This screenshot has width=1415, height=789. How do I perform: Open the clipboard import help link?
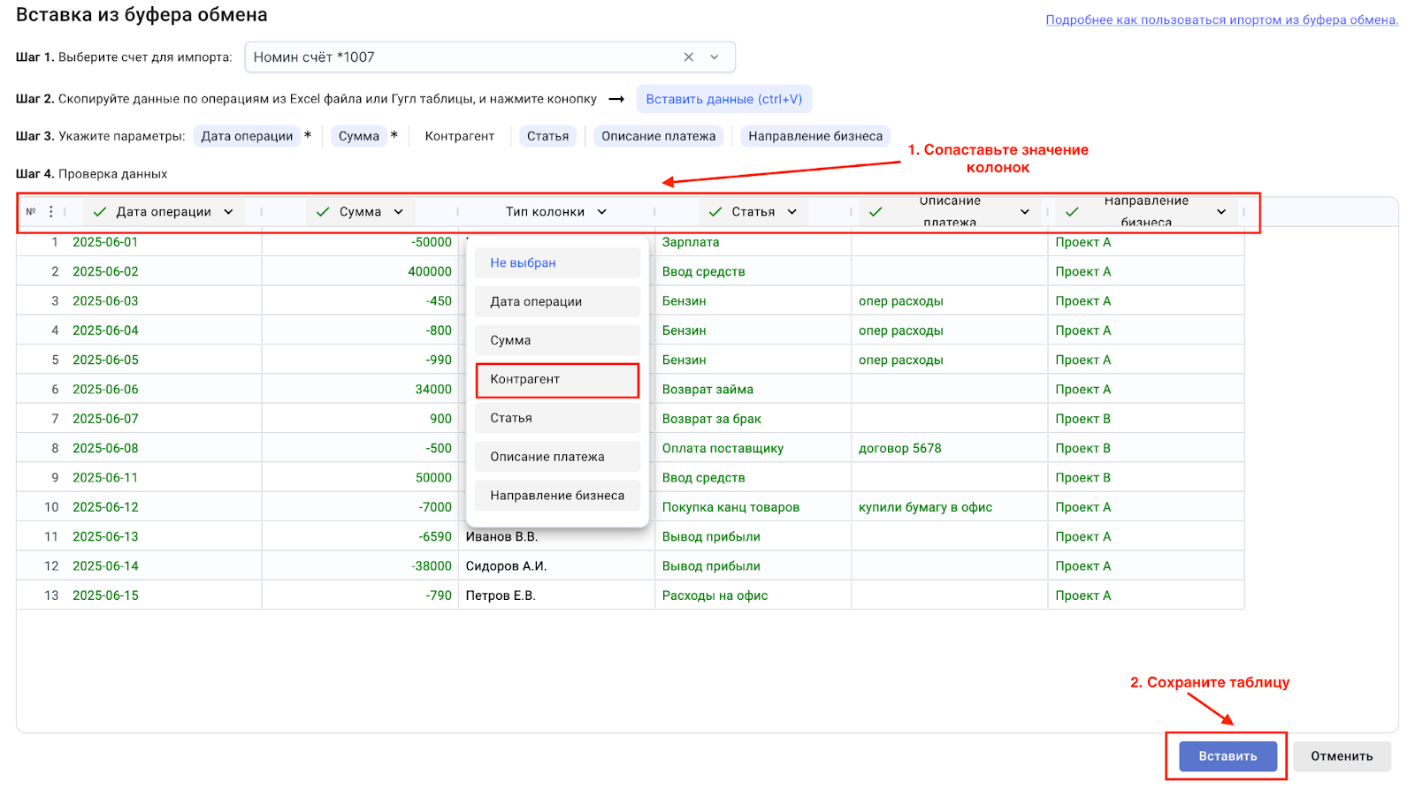coord(1221,19)
